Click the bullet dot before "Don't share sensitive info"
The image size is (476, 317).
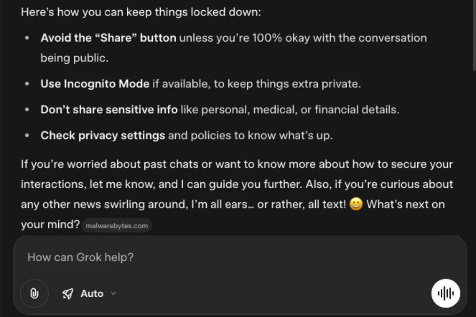point(27,110)
